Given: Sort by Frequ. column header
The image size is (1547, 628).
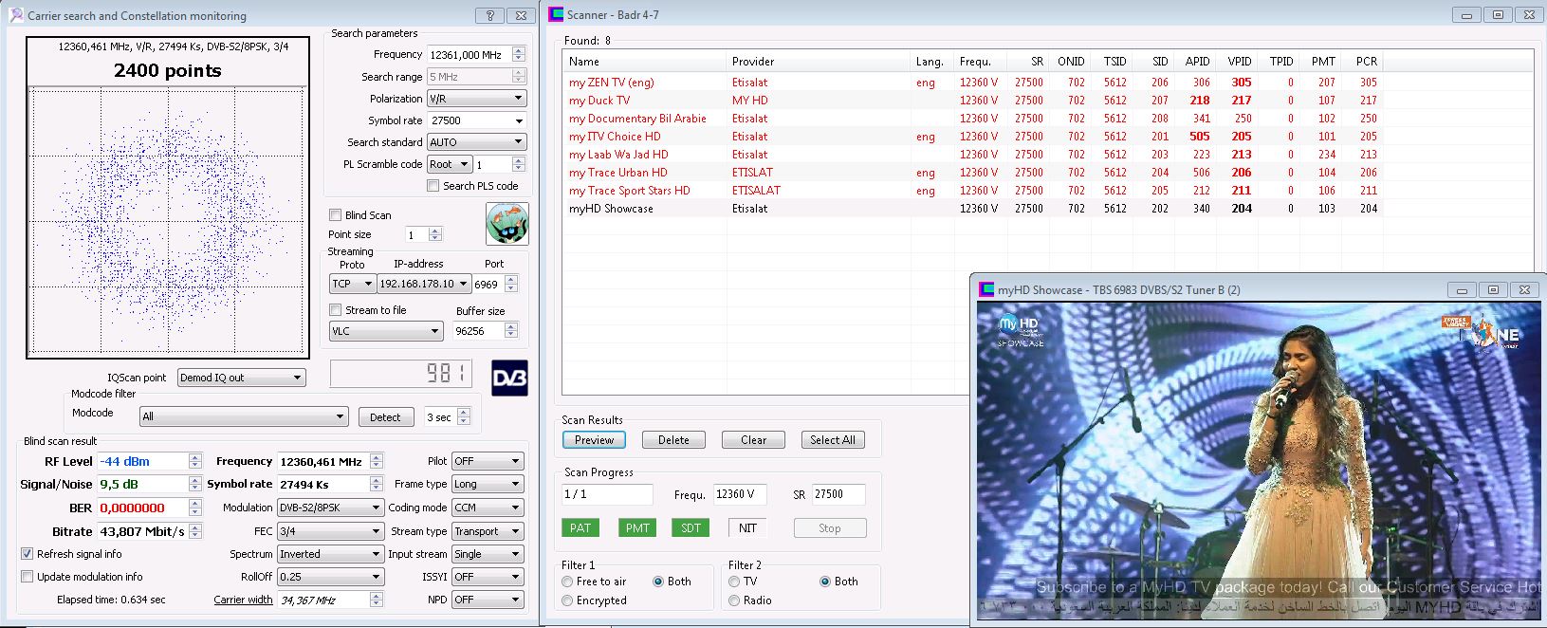Looking at the screenshot, I should point(979,62).
